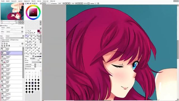
Task: Create a new normal layer
Action: coord(2,43)
